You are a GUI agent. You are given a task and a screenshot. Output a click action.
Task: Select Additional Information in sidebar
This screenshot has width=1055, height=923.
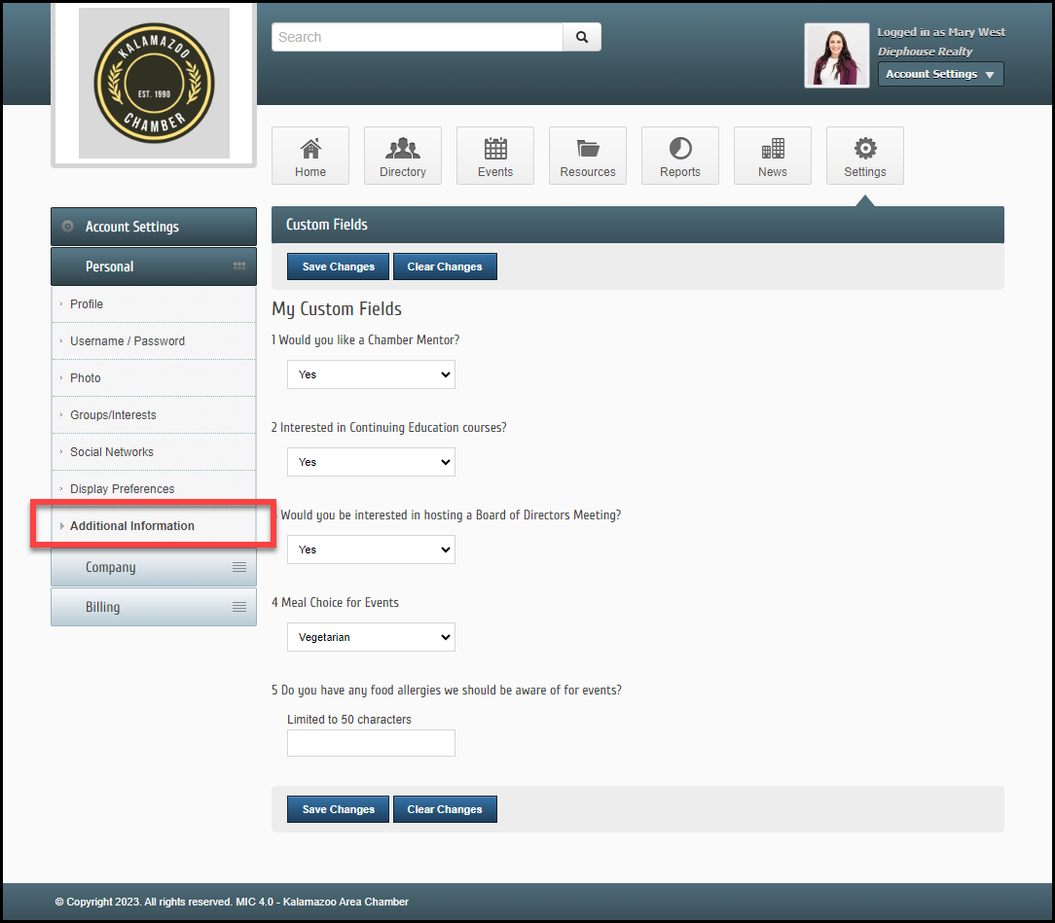[132, 526]
